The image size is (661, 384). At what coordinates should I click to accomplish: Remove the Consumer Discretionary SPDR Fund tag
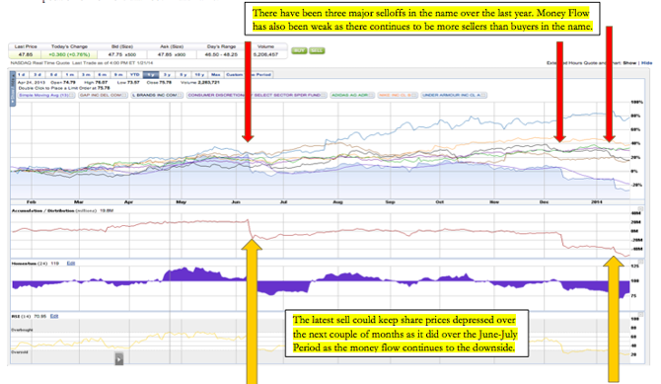pos(324,96)
